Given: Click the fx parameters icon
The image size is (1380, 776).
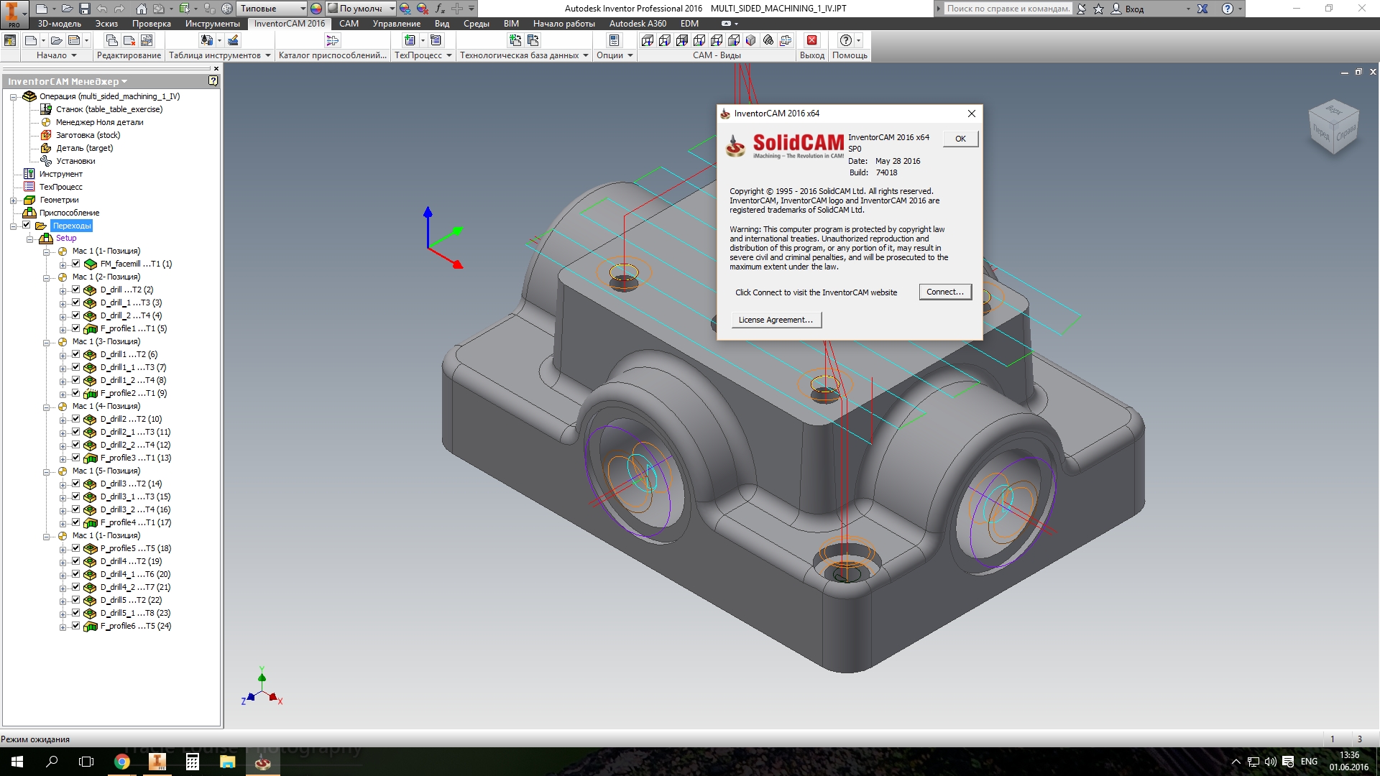Looking at the screenshot, I should (440, 9).
